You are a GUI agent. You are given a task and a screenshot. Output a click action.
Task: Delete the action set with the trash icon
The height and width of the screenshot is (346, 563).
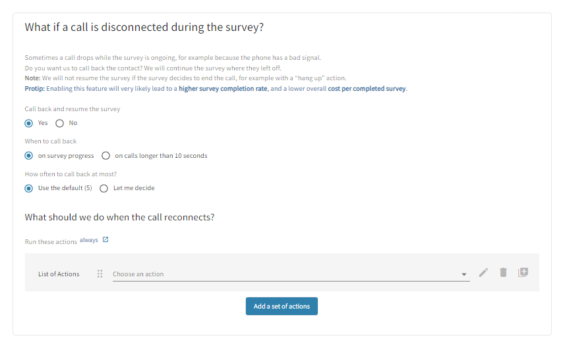point(503,272)
